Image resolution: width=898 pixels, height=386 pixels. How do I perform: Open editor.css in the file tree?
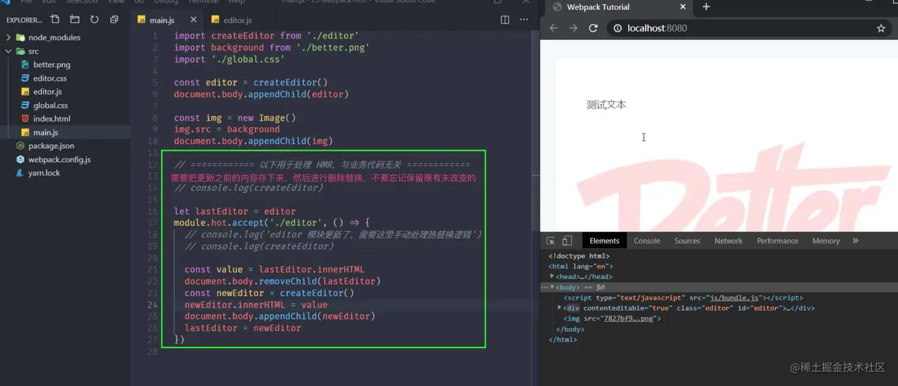coord(50,78)
